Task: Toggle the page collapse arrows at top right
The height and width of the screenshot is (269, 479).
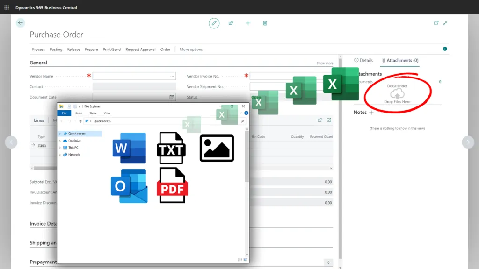Action: click(x=446, y=22)
